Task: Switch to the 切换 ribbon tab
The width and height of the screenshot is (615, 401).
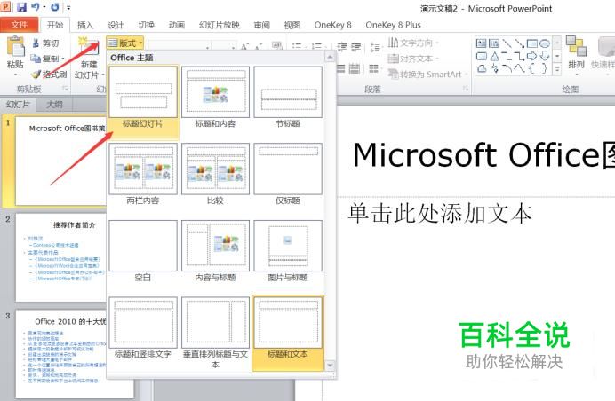Action: pos(147,25)
